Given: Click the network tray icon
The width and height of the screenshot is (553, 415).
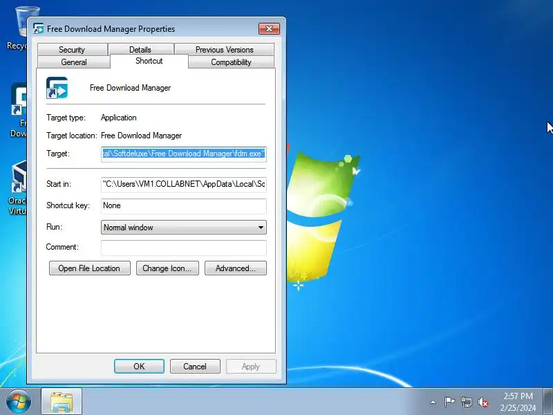Looking at the screenshot, I should click(x=466, y=402).
